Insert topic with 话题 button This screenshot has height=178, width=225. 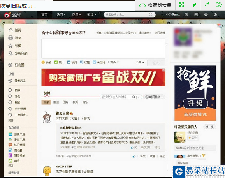(x=84, y=62)
